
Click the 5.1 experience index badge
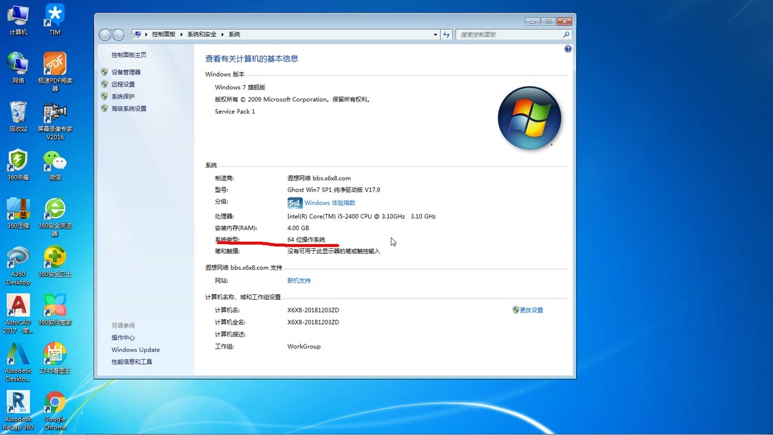tap(295, 203)
